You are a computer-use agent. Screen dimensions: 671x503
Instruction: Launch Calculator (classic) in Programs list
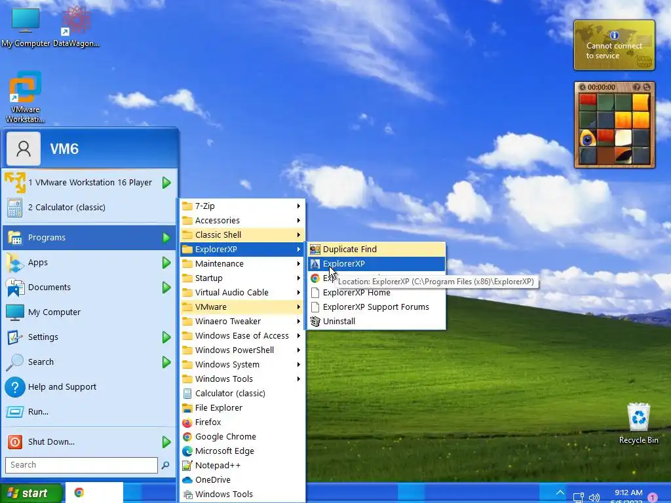coord(242,393)
